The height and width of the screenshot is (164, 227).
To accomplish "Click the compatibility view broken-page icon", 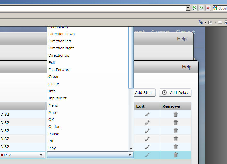I will click(x=195, y=8).
